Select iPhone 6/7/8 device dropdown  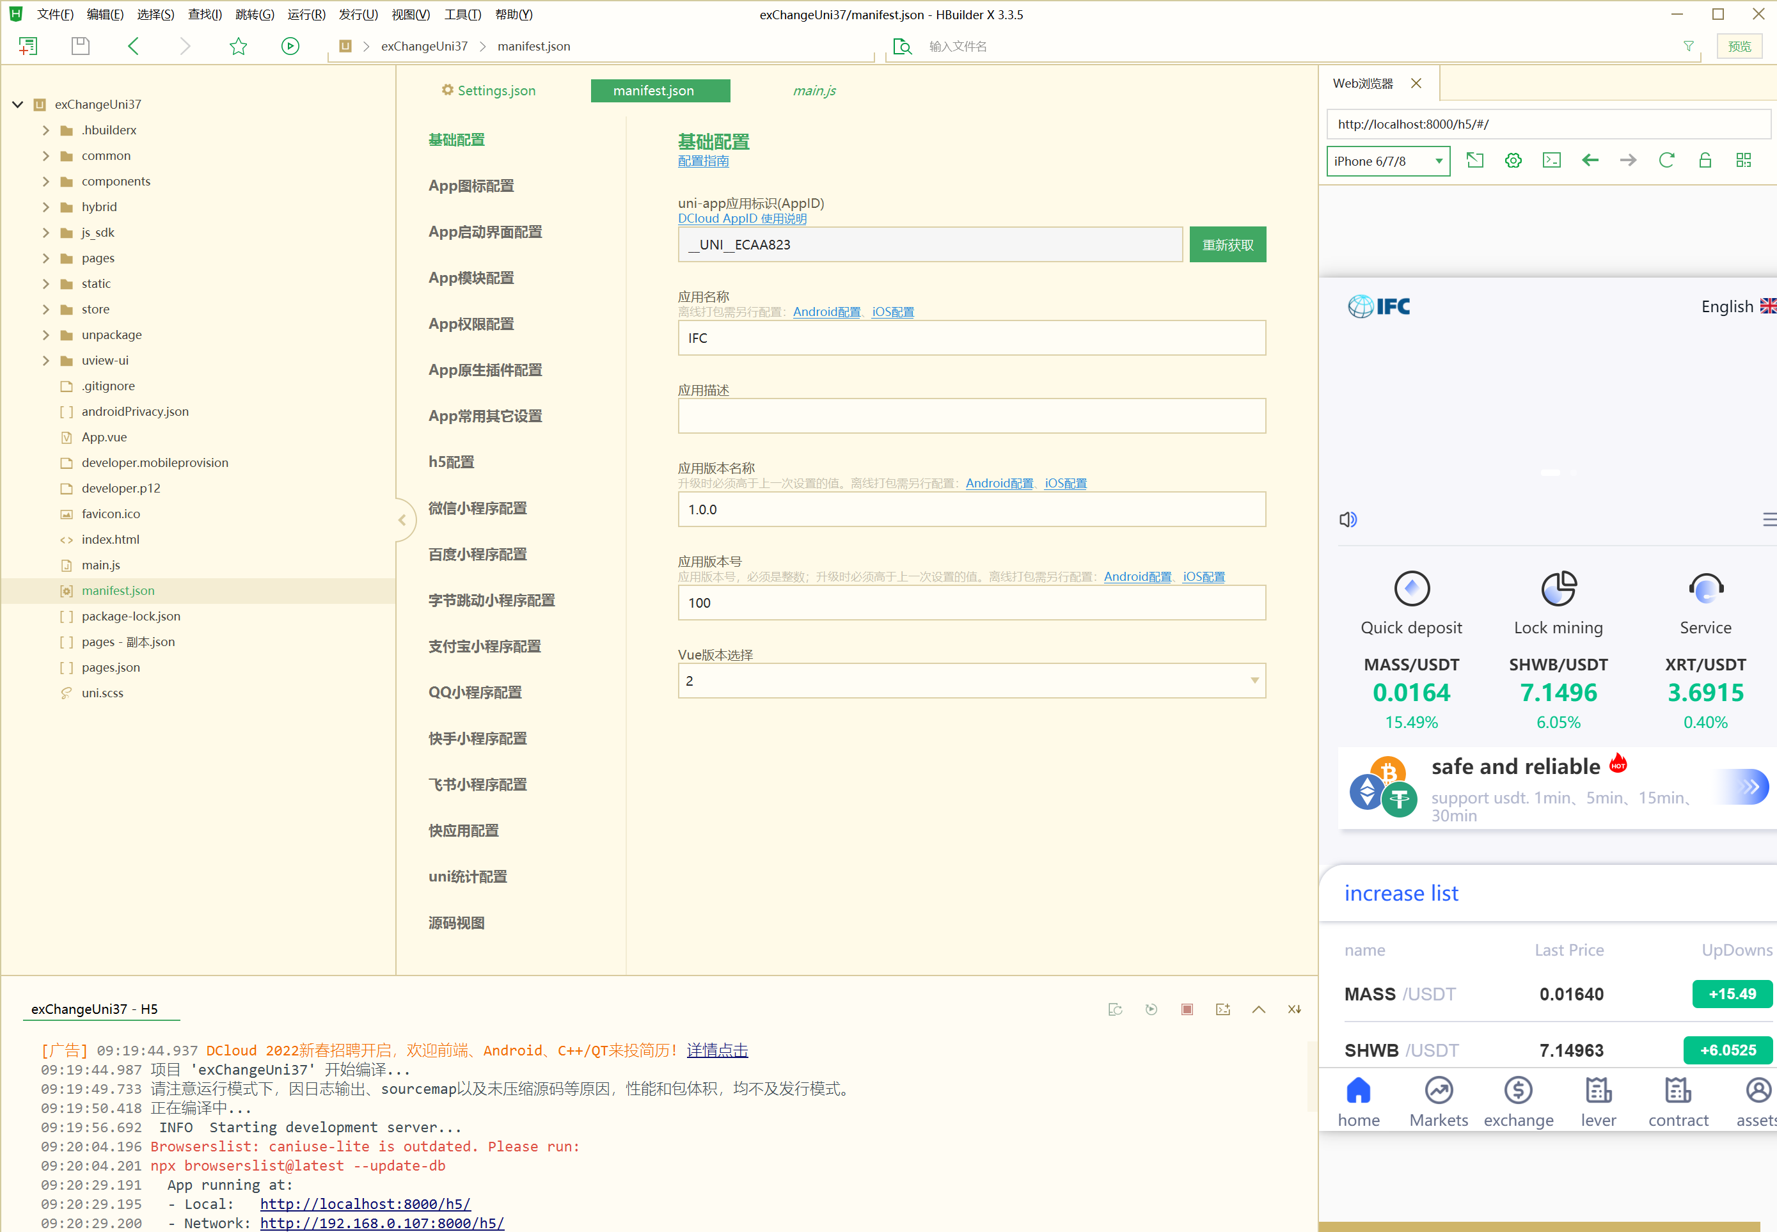point(1386,161)
